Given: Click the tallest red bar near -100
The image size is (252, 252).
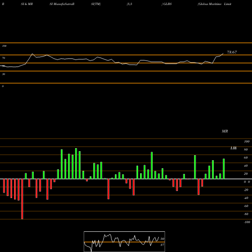Looking at the screenshot, I should (22, 199).
